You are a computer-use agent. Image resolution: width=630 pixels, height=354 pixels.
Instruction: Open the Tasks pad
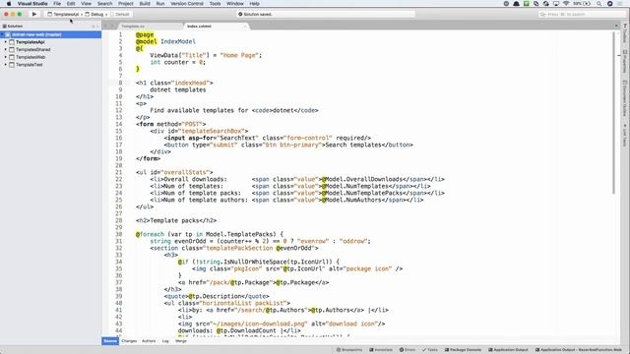pos(430,350)
